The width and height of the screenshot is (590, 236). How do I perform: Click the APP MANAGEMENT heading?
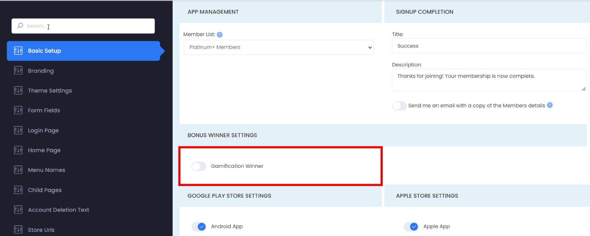pyautogui.click(x=213, y=12)
